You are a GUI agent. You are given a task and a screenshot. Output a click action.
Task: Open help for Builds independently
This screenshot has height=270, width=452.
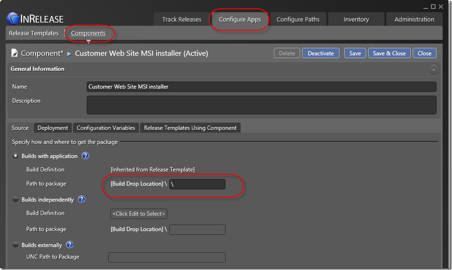coord(82,199)
